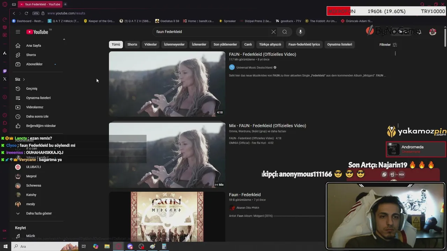Open the 'FAUN - Federkleid (Offizielles Video)' title
This screenshot has width=447, height=251.
[x=262, y=54]
